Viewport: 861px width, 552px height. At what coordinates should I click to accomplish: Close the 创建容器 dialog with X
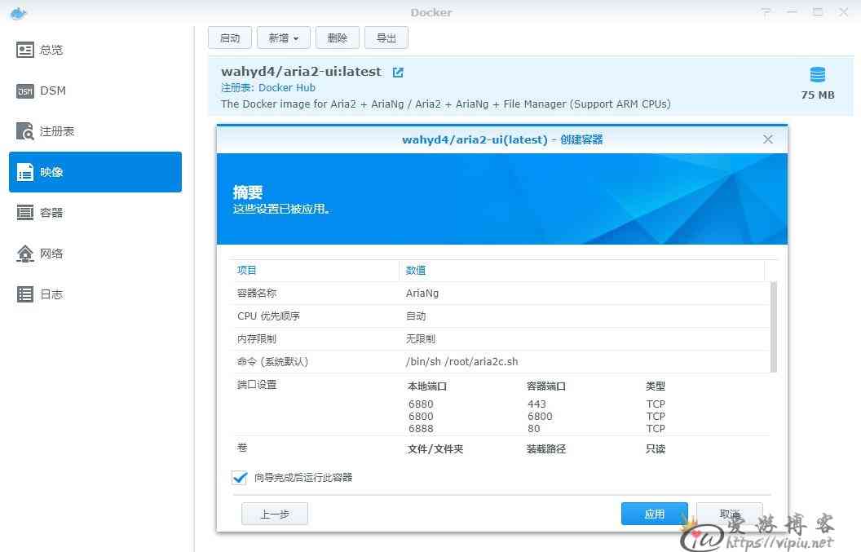click(768, 139)
